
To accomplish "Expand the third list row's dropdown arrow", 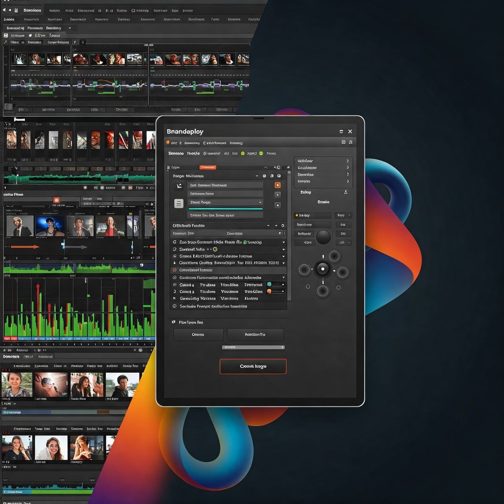I will (283, 256).
